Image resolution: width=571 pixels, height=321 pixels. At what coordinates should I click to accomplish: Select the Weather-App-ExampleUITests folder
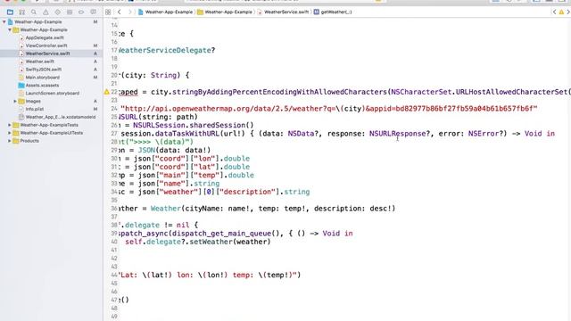[52, 133]
